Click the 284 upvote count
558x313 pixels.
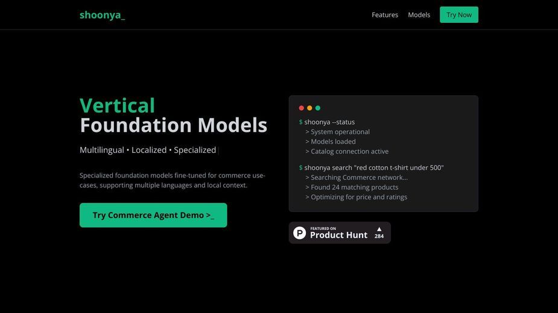tap(379, 237)
